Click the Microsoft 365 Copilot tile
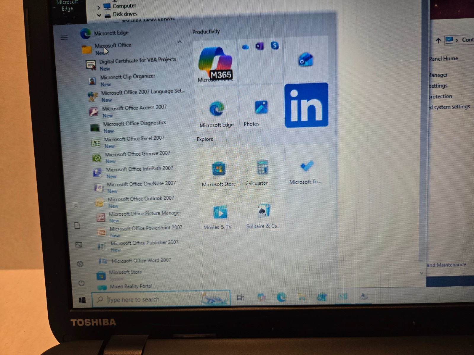Viewport: 474px width, 355px height. point(215,63)
